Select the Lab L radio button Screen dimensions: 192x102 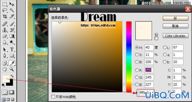tap(165, 48)
